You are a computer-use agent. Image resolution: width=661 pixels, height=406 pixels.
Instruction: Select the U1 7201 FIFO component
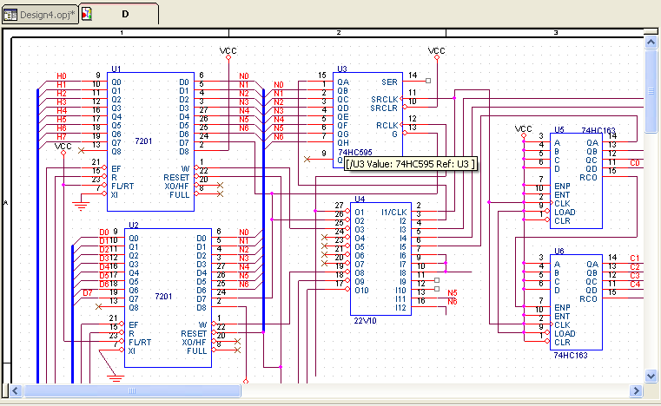[148, 139]
